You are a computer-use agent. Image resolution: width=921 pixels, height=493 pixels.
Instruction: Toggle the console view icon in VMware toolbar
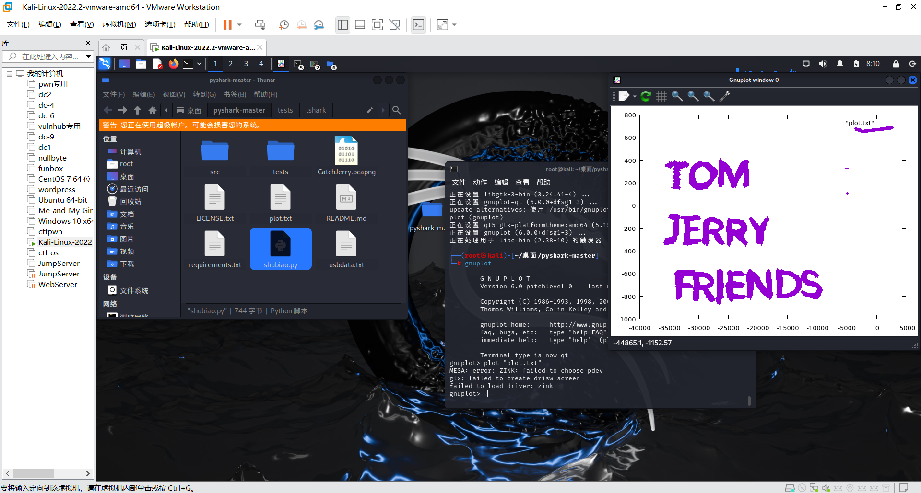coord(418,24)
